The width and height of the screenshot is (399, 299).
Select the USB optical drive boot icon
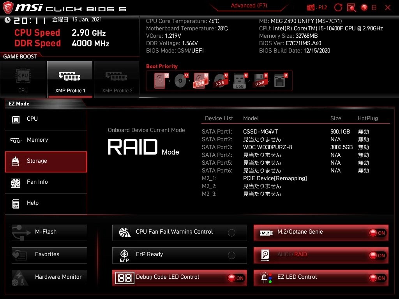221,80
